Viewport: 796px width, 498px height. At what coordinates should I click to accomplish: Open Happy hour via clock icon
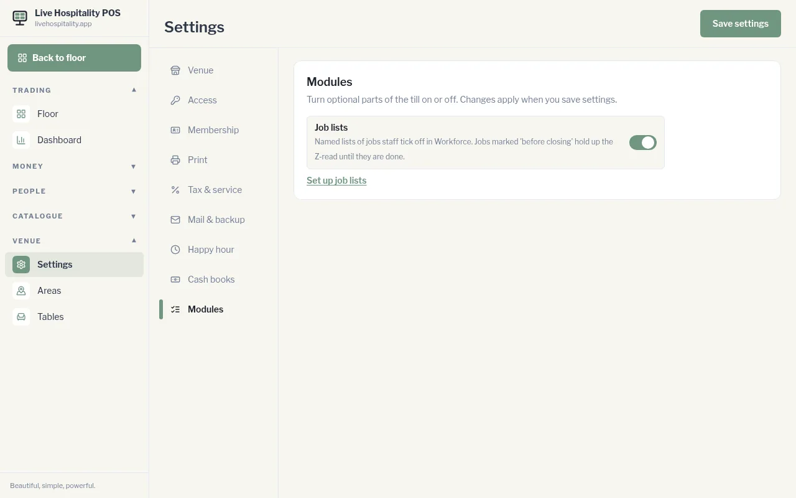pos(175,250)
